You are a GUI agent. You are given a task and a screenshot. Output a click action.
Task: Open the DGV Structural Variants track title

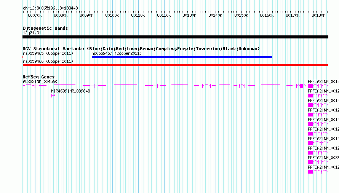tap(141, 49)
